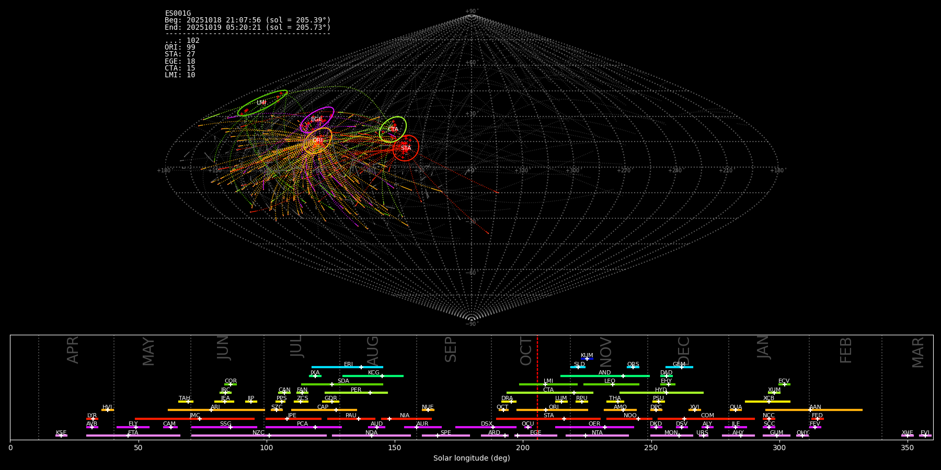Viewport: 941px width, 470px height.
Task: Select the 'End: 20251019 05:20:21' line
Action: tap(248, 27)
